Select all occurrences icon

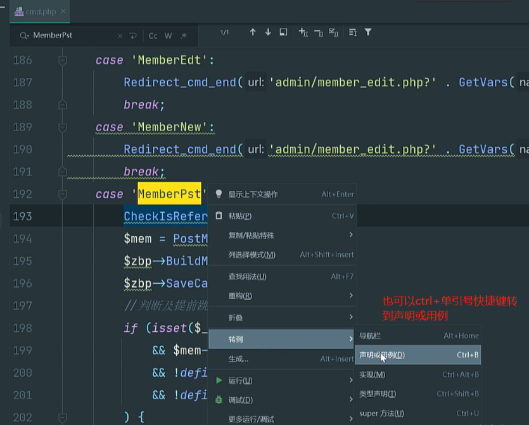tap(334, 32)
